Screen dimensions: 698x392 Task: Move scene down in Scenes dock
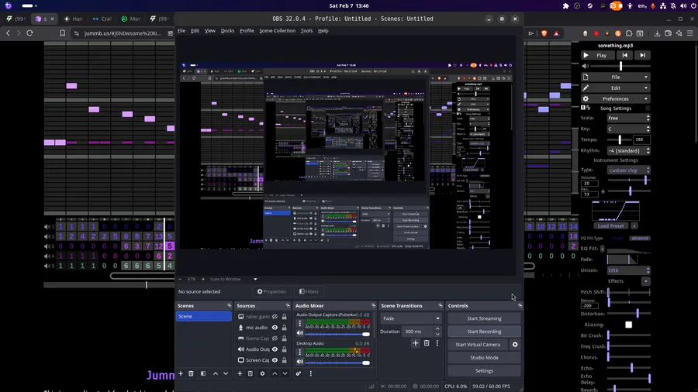click(226, 373)
